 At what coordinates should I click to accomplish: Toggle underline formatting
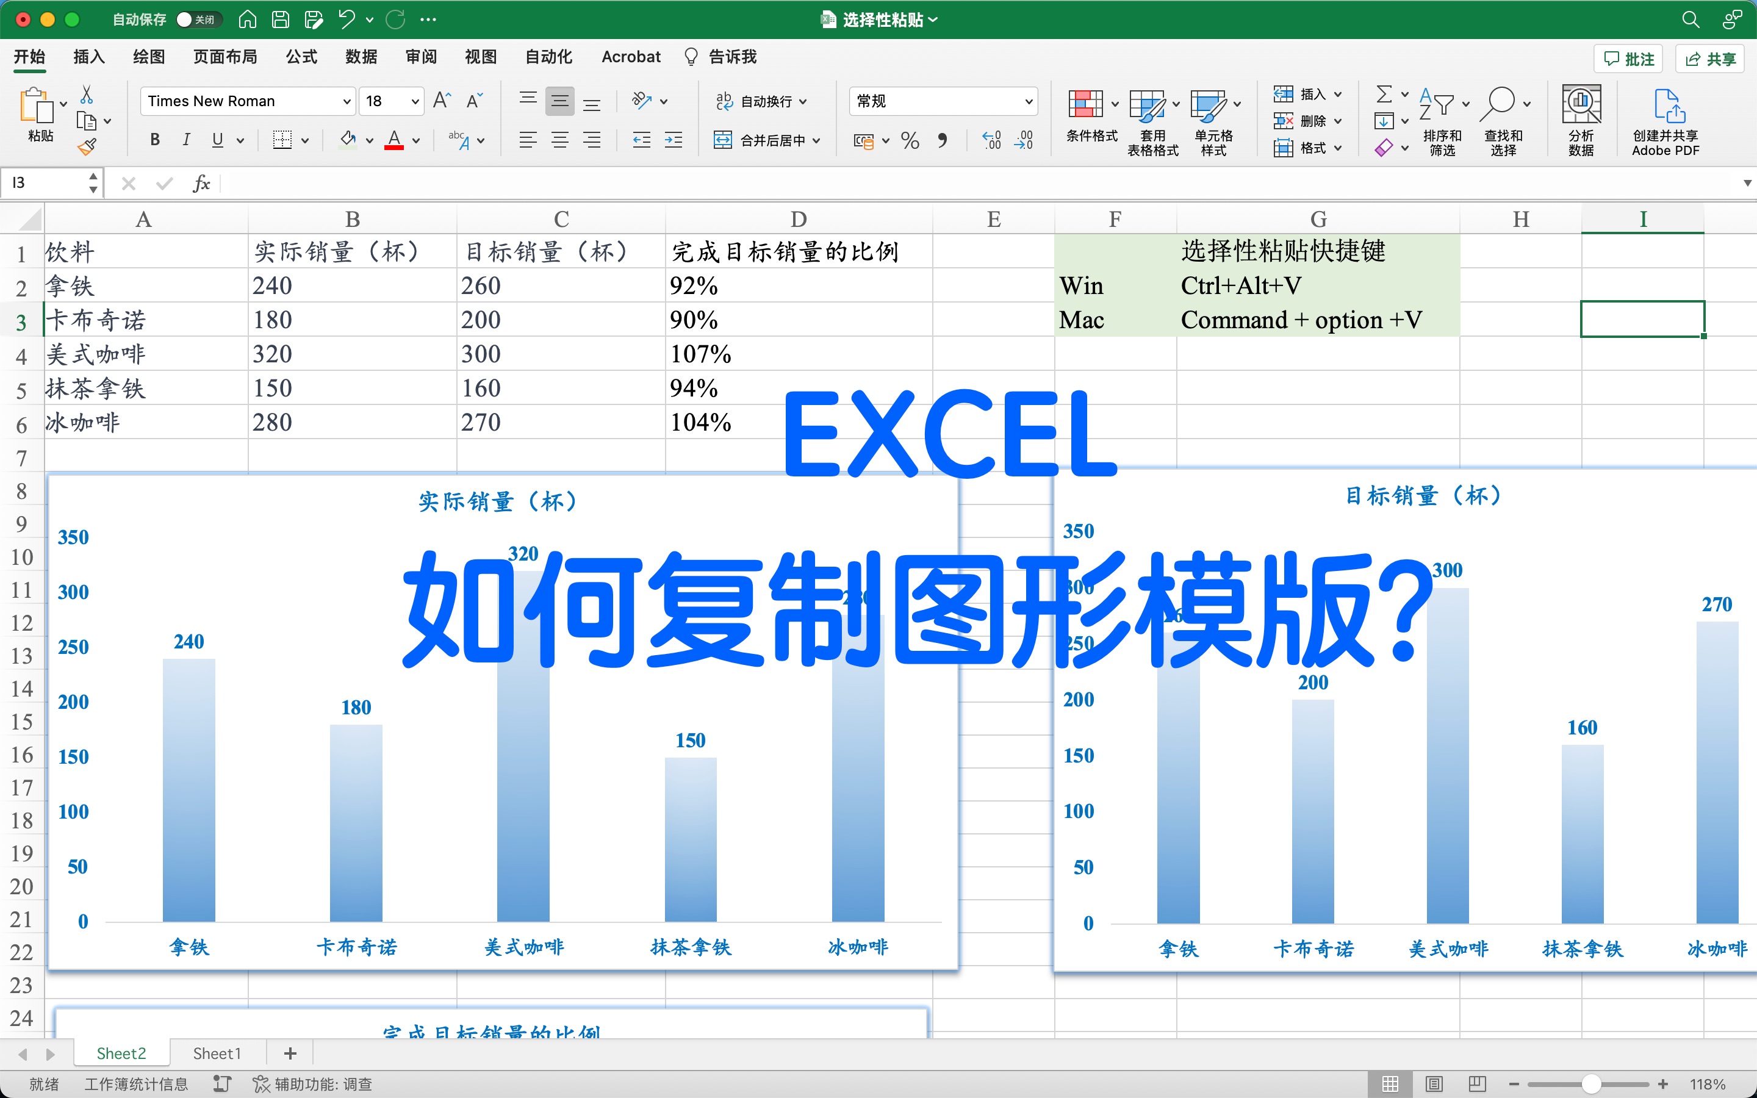pos(217,140)
